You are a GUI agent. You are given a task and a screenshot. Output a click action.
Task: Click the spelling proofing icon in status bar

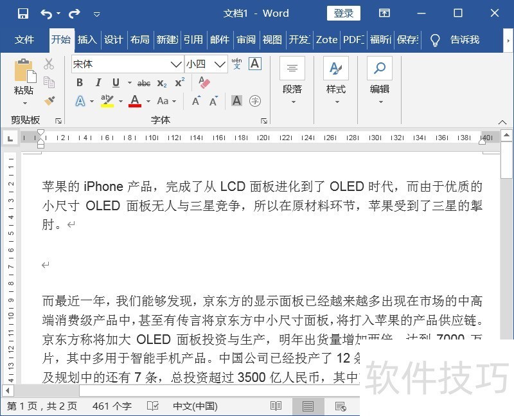click(x=153, y=406)
